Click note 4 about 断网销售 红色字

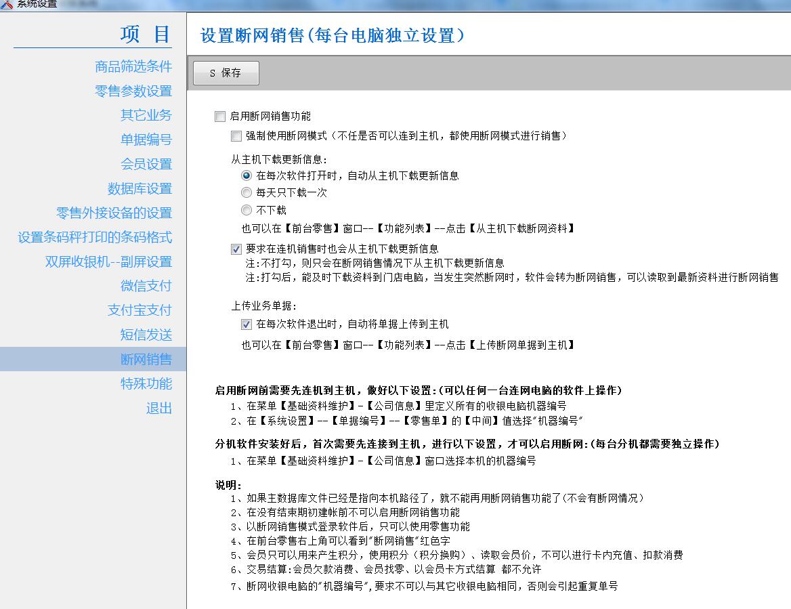tap(341, 541)
